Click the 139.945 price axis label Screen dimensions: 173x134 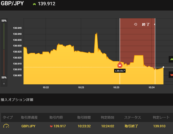(x=17, y=28)
